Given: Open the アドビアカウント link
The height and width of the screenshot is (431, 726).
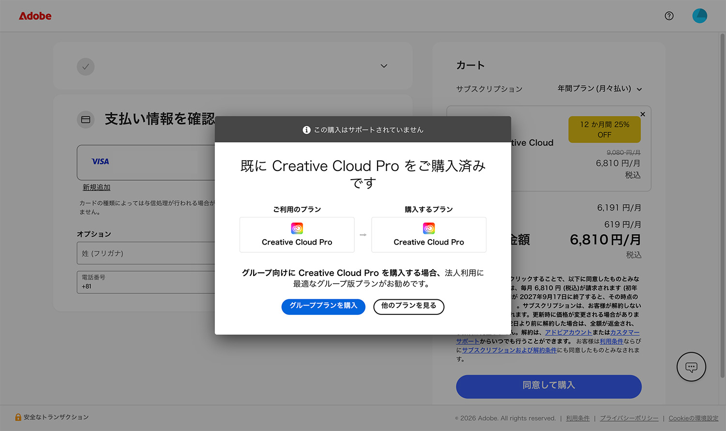Looking at the screenshot, I should coord(568,333).
